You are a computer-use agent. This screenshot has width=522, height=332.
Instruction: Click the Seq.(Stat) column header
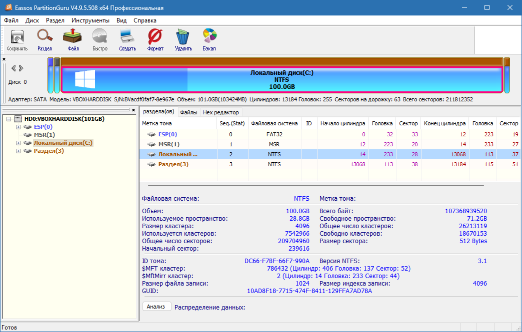(x=232, y=123)
